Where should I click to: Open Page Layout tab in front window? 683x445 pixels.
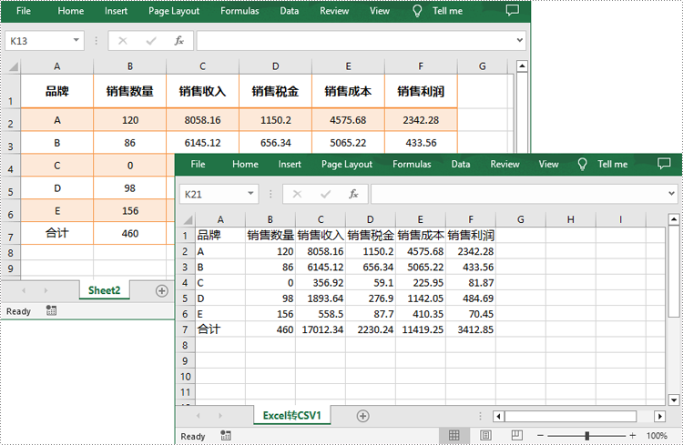coord(347,164)
